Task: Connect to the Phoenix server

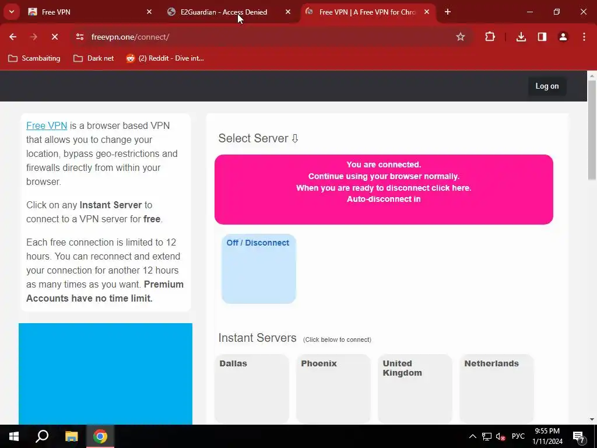Action: pos(333,388)
